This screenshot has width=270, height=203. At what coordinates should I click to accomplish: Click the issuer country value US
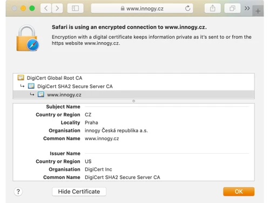coord(88,161)
